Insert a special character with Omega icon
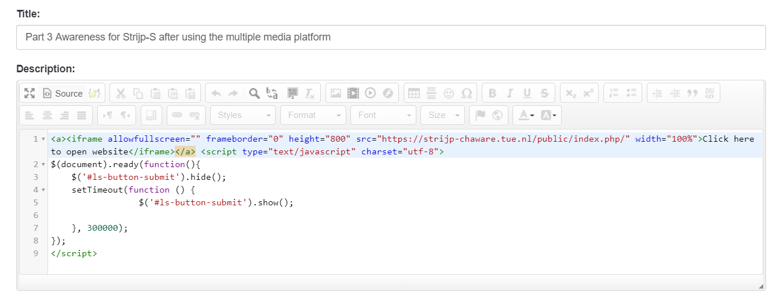This screenshot has height=299, width=780. coord(466,93)
